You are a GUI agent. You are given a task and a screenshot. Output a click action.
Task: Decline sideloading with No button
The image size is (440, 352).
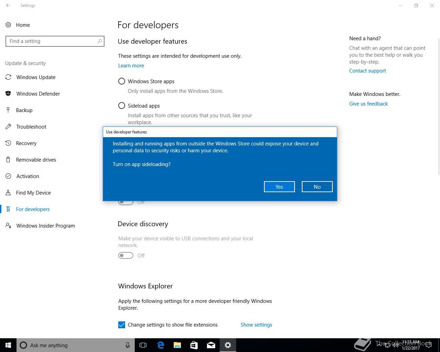point(317,187)
